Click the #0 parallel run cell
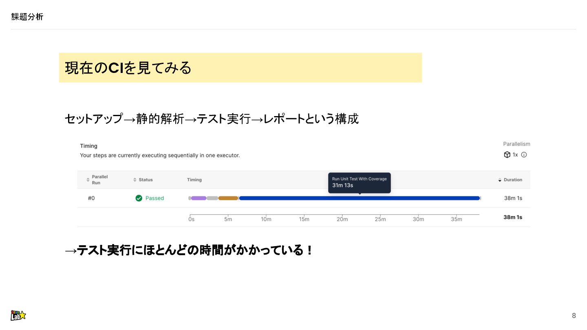This screenshot has width=587, height=330. (x=91, y=198)
